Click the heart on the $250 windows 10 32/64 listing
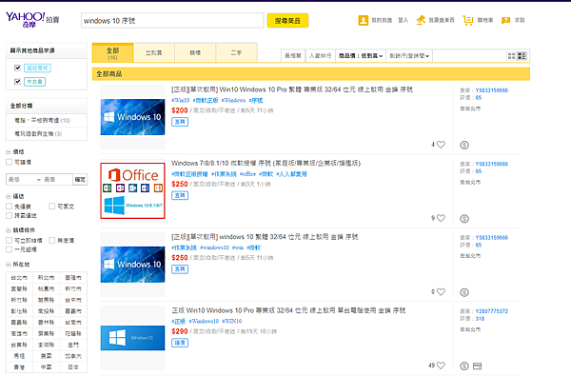Viewport: 571px width, 376px height. pyautogui.click(x=441, y=292)
